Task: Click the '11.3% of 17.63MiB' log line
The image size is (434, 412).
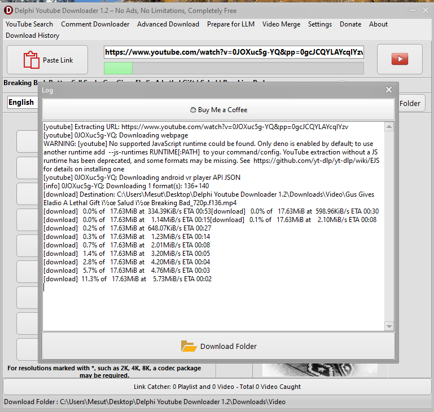Action: 128,279
